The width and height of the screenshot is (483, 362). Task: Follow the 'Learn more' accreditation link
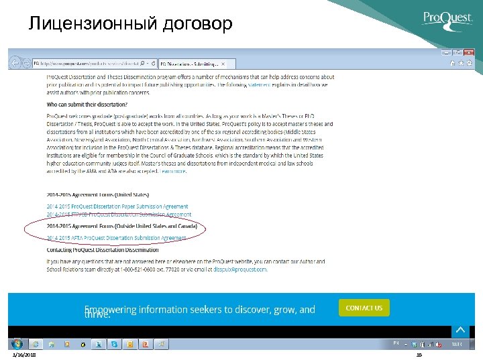coord(173,171)
